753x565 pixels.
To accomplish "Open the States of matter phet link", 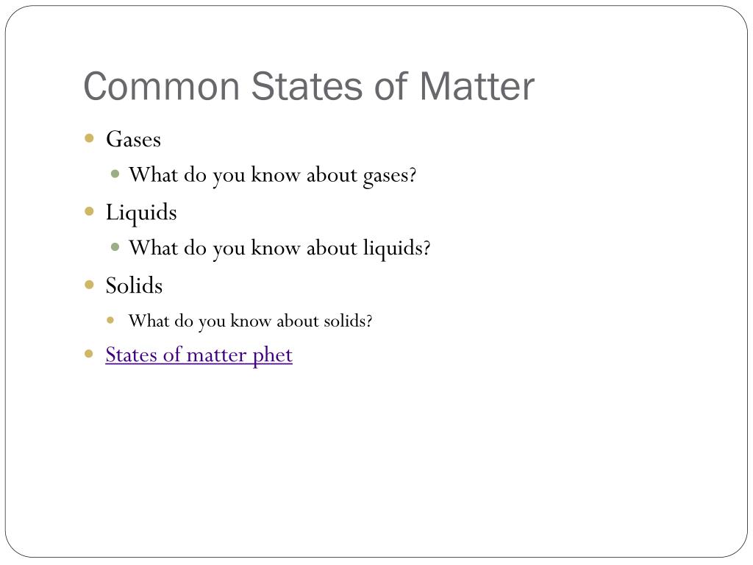I will [199, 355].
